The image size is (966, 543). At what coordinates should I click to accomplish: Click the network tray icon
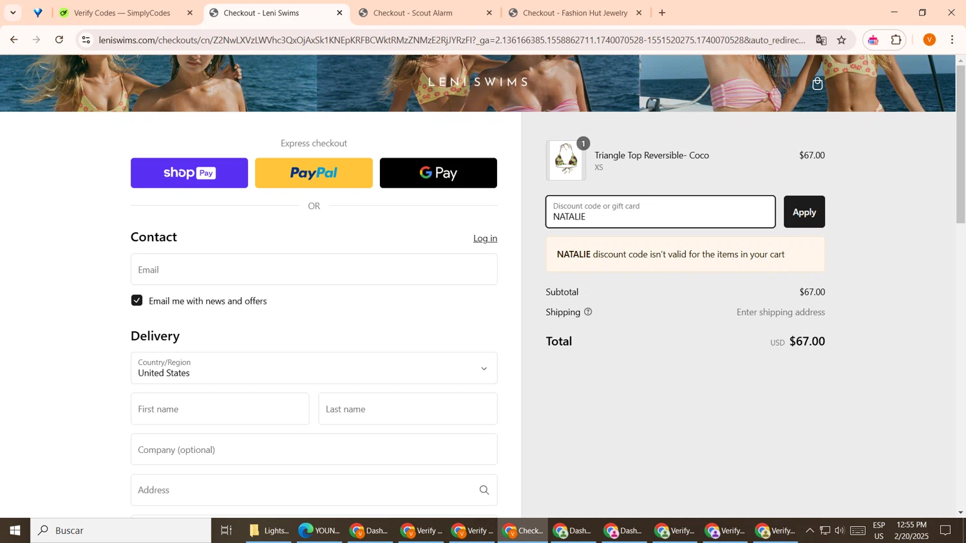(825, 531)
